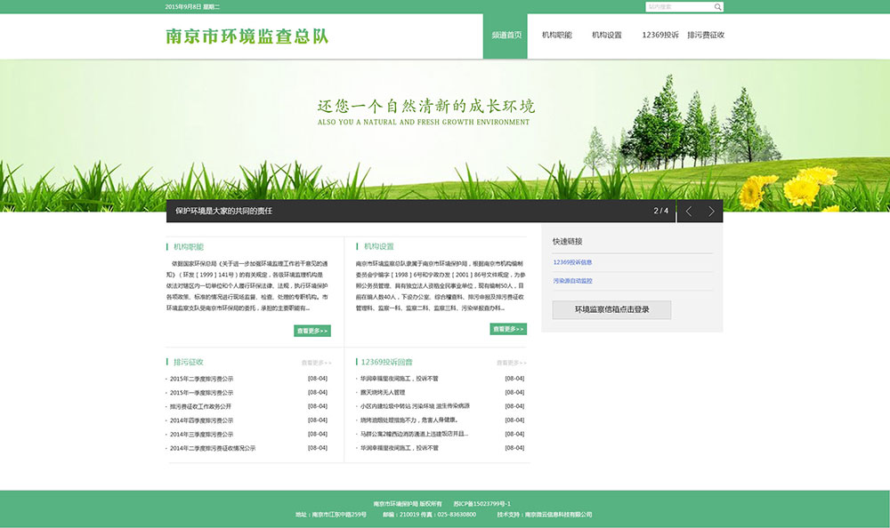Click green 查看更多 button under 机构设置 text
The image size is (890, 528).
click(x=508, y=329)
